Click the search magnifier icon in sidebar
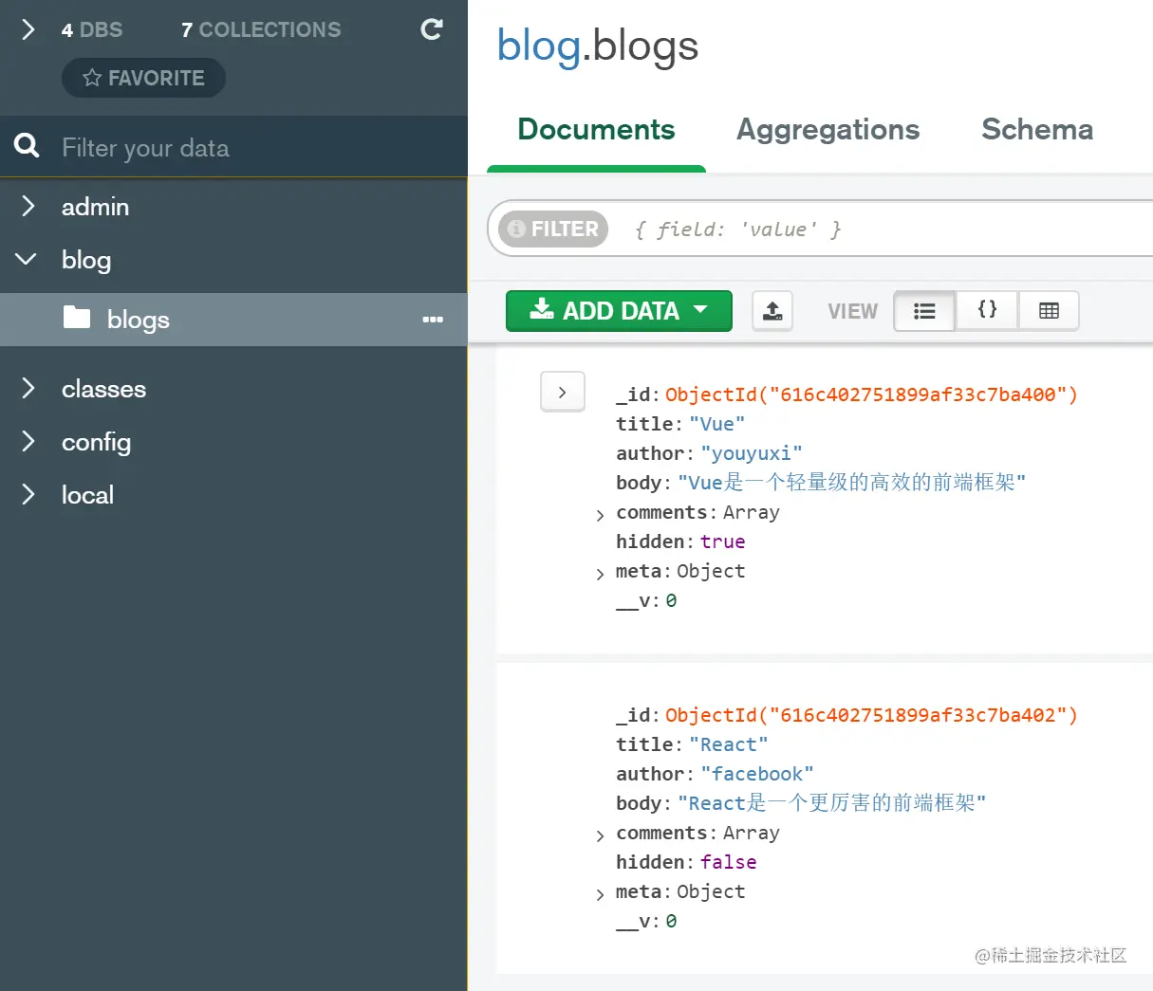The width and height of the screenshot is (1153, 991). pyautogui.click(x=27, y=146)
